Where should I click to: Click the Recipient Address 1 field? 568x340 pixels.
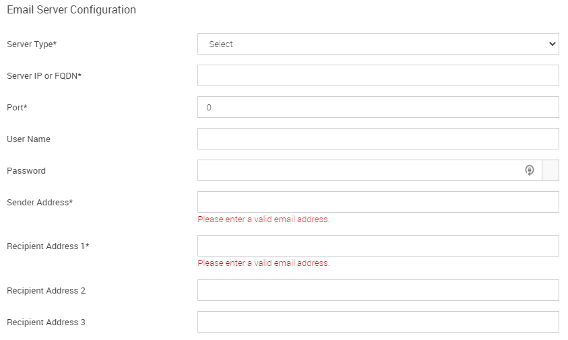(x=378, y=246)
